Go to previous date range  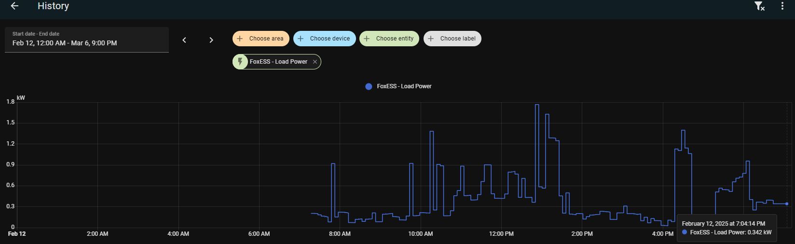click(184, 40)
